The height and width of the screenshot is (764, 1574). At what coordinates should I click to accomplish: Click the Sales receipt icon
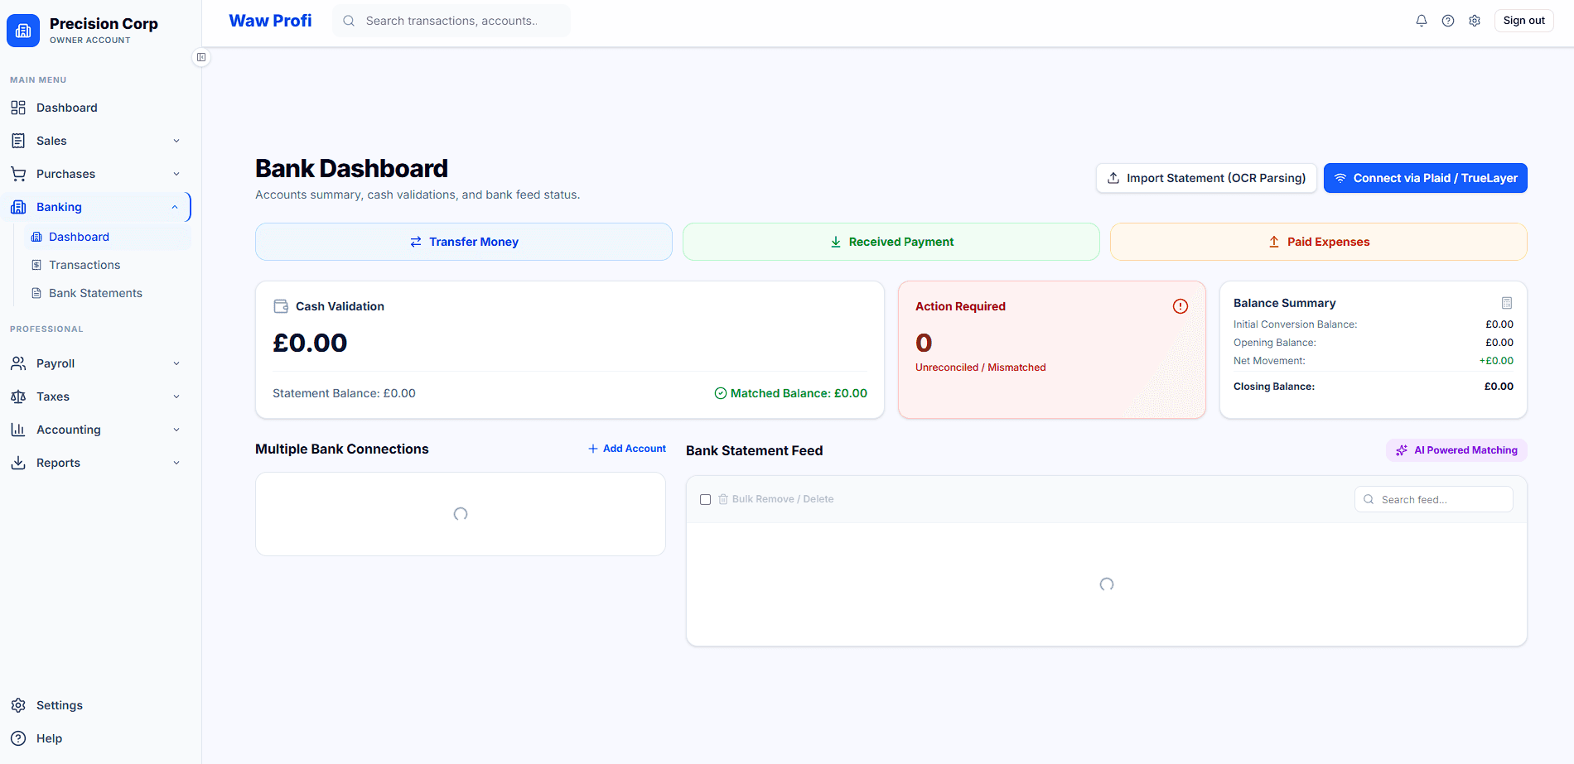18,141
